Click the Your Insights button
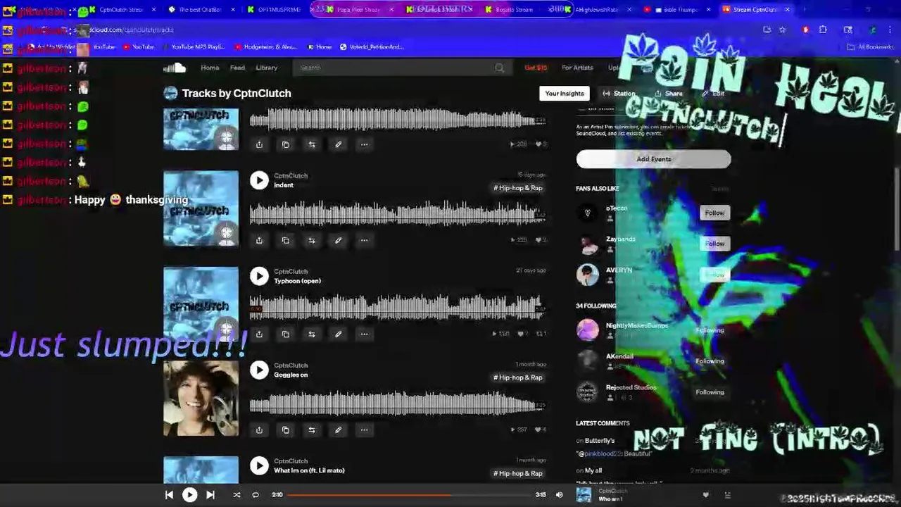This screenshot has height=507, width=901. pos(565,94)
